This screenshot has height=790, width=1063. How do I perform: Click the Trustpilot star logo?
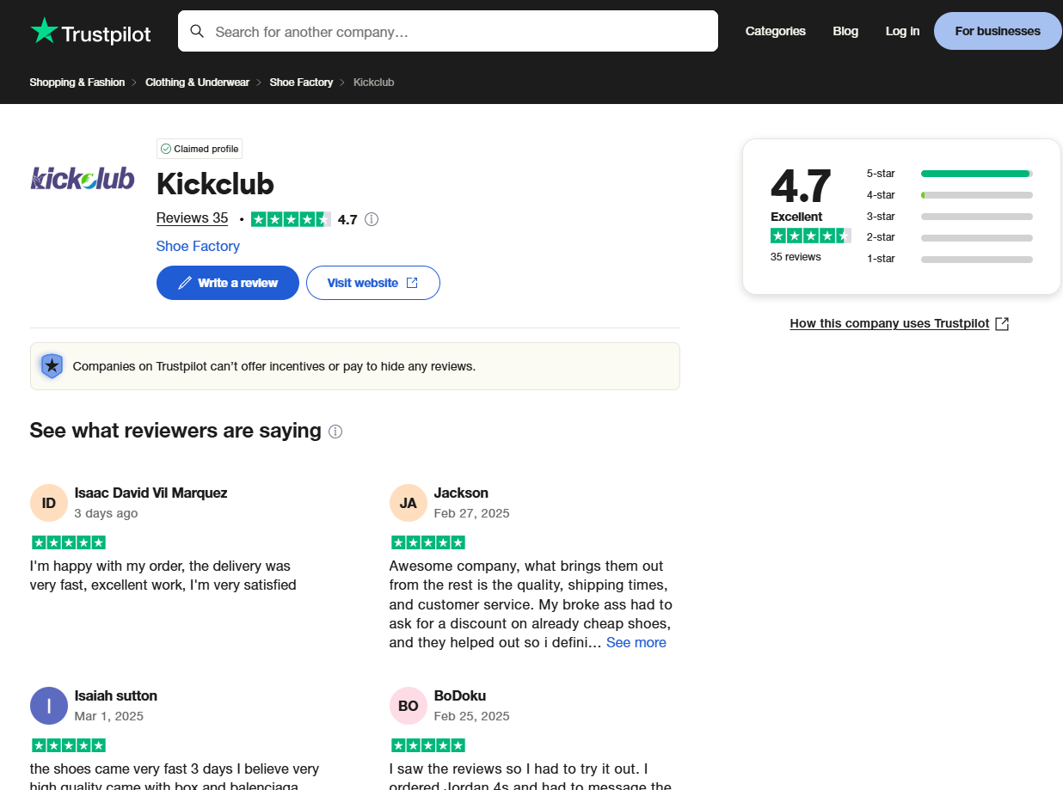coord(45,32)
